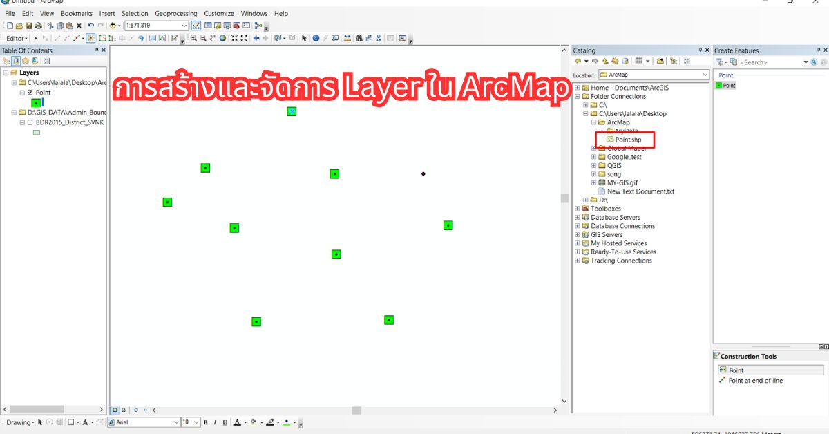Print the map
The height and width of the screenshot is (434, 829).
pyautogui.click(x=38, y=26)
